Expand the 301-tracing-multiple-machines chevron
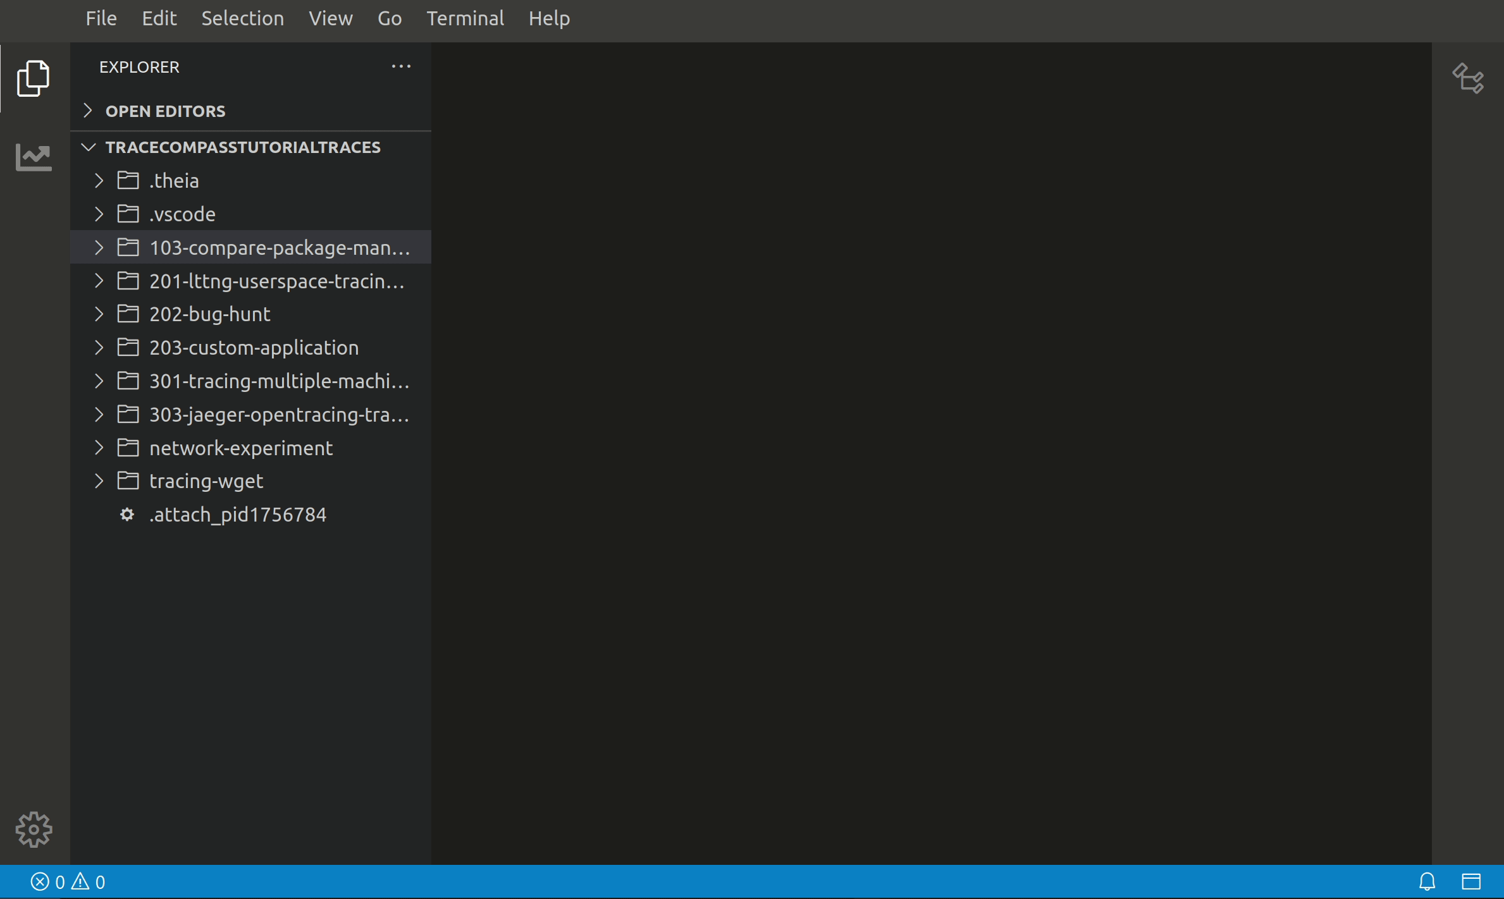This screenshot has height=899, width=1504. [x=99, y=381]
